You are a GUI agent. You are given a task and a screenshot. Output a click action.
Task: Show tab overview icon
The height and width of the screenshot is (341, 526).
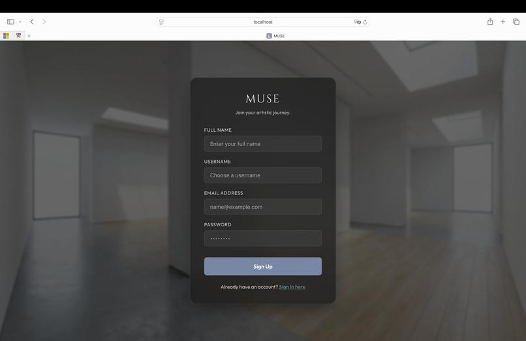(x=516, y=22)
